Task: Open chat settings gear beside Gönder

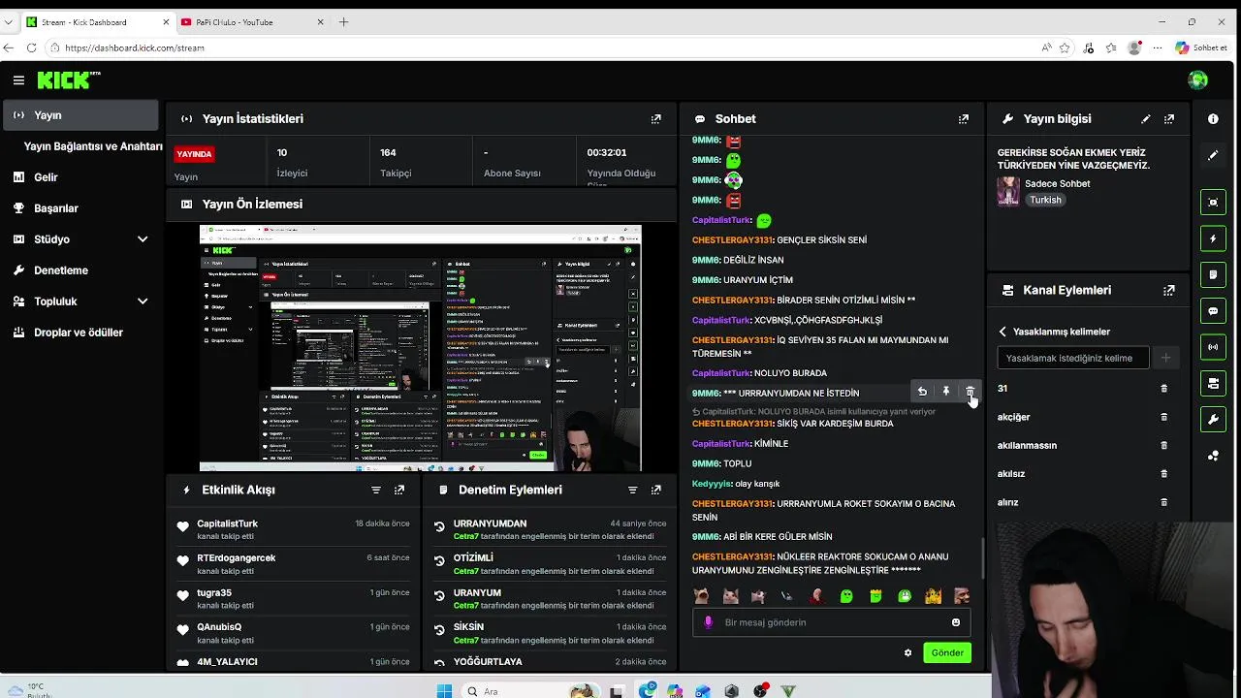Action: click(907, 652)
